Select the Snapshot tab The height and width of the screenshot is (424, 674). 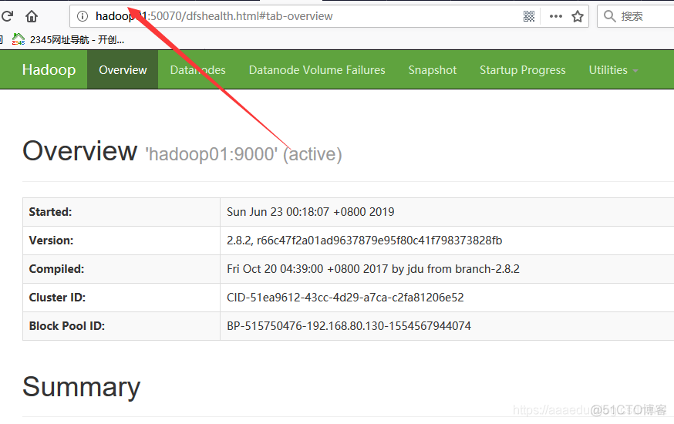pyautogui.click(x=432, y=70)
